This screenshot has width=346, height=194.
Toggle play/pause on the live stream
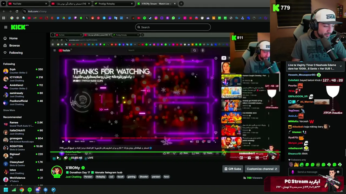[x=58, y=158]
